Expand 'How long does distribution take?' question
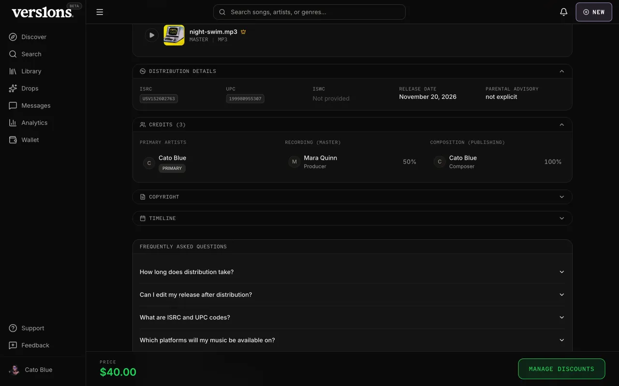619x386 pixels. click(x=353, y=272)
